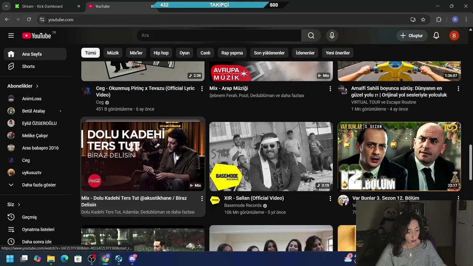
Task: Open Betül Atalay subscription channel
Action: pos(35,111)
